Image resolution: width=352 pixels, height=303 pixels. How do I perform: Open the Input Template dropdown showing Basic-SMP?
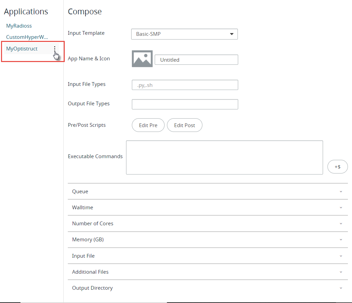click(184, 34)
